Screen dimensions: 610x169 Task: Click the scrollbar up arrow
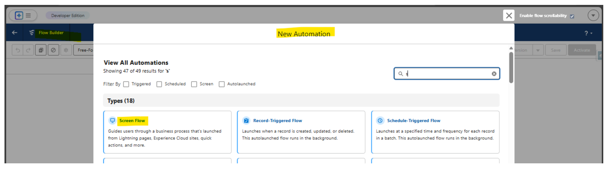tap(511, 48)
